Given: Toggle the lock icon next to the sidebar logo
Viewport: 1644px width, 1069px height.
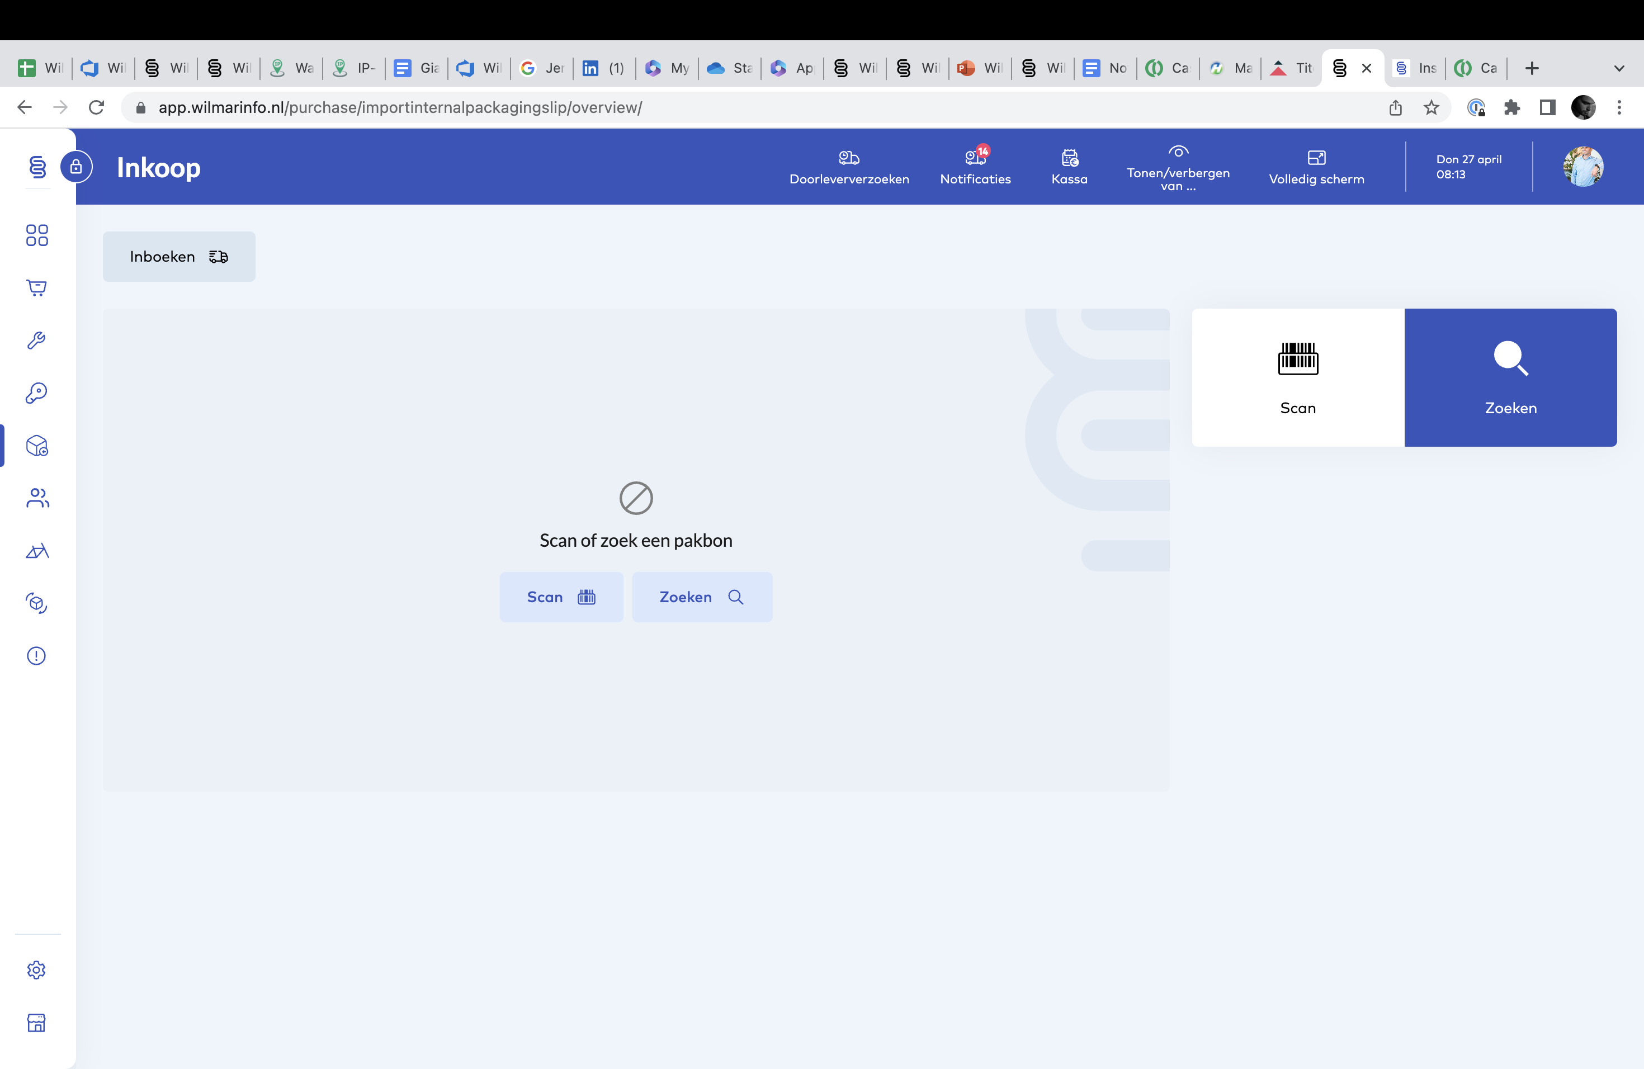Looking at the screenshot, I should click(x=76, y=167).
